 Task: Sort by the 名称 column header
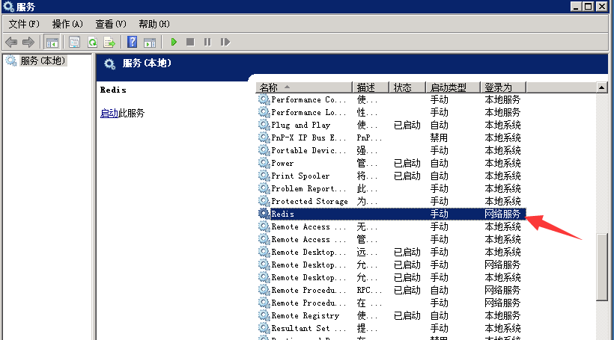(x=304, y=87)
